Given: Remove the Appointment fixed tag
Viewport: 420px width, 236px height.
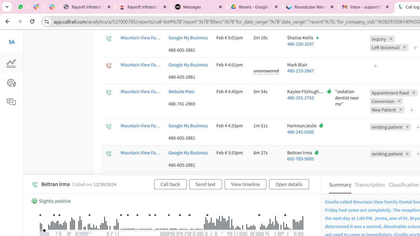Looking at the screenshot, I should click(x=414, y=93).
